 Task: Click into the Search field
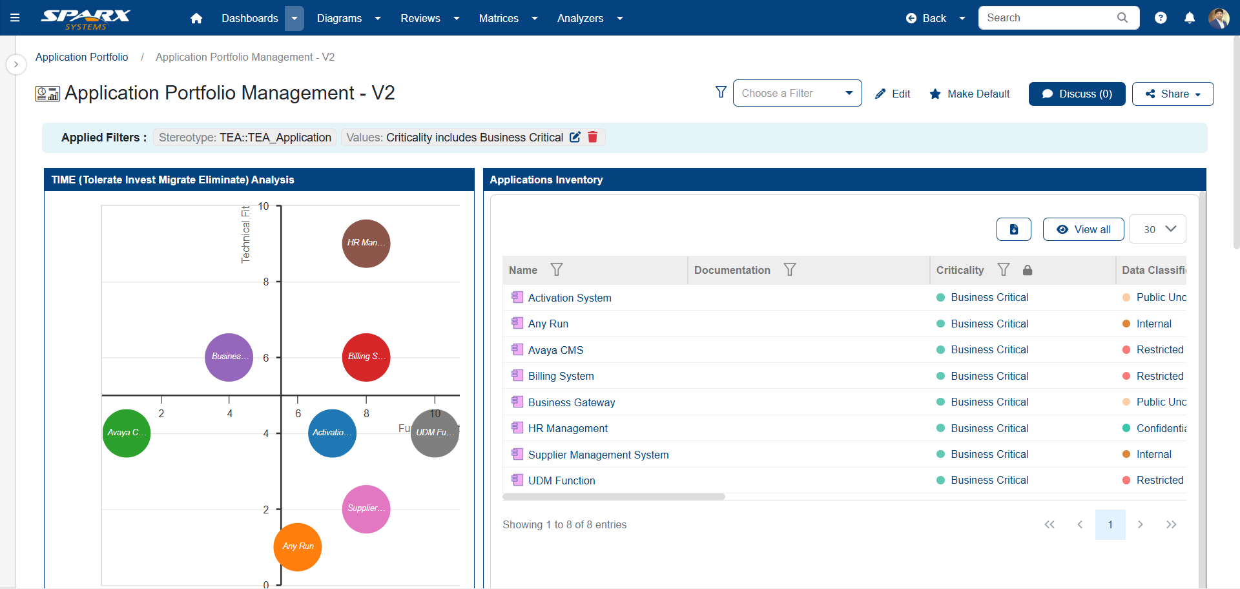pos(1049,18)
